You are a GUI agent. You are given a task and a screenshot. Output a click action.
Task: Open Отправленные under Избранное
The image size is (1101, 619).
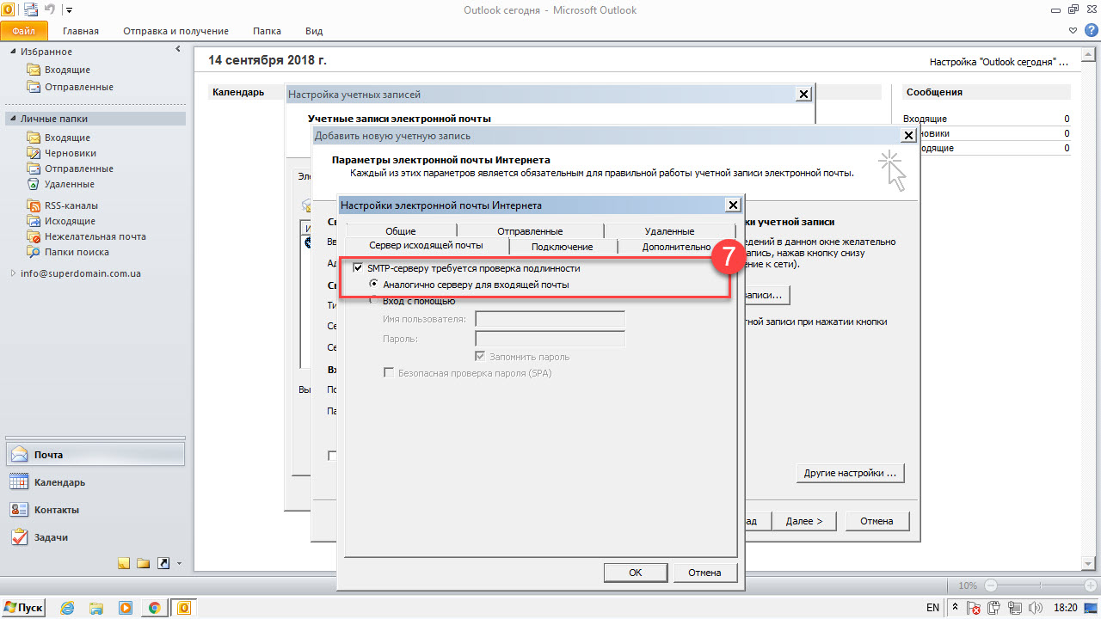[79, 87]
